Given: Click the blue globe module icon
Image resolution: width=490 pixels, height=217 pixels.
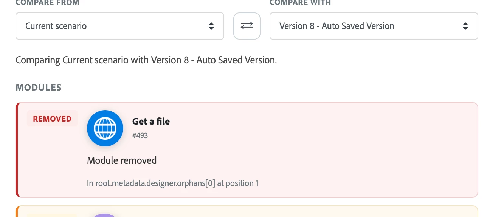Looking at the screenshot, I should pos(105,128).
